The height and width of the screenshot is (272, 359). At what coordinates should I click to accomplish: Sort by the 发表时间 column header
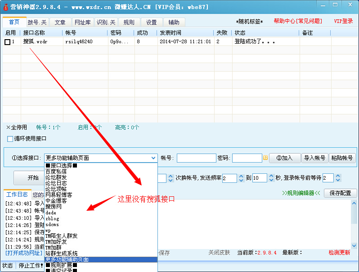pos(185,33)
